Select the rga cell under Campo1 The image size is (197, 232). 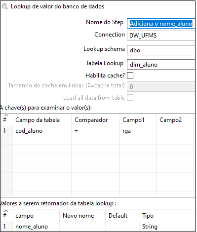[x=138, y=131]
